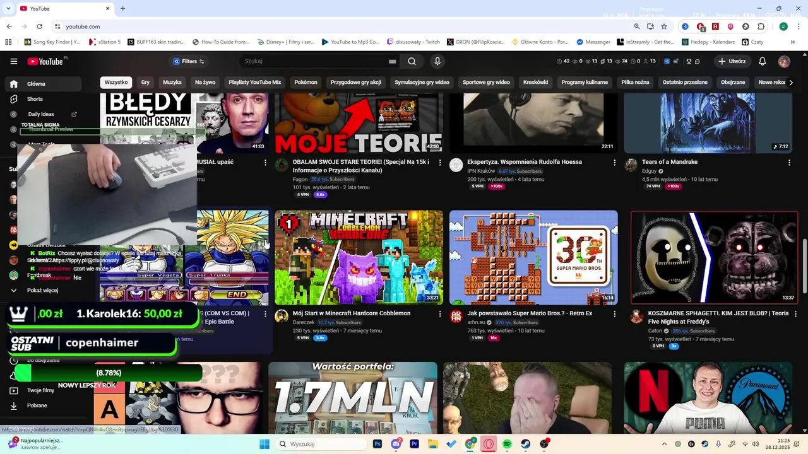This screenshot has width=808, height=454.
Task: Open Spotify from the taskbar
Action: coord(508,444)
